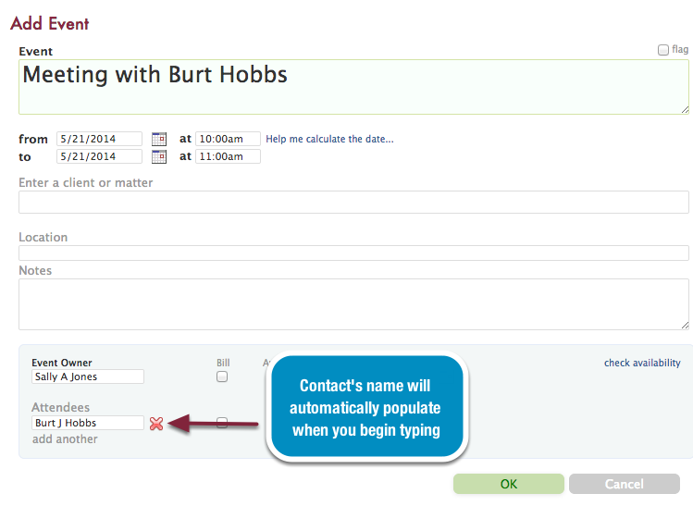This screenshot has height=506, width=693.
Task: Open the calendar picker for the to date
Action: (158, 156)
